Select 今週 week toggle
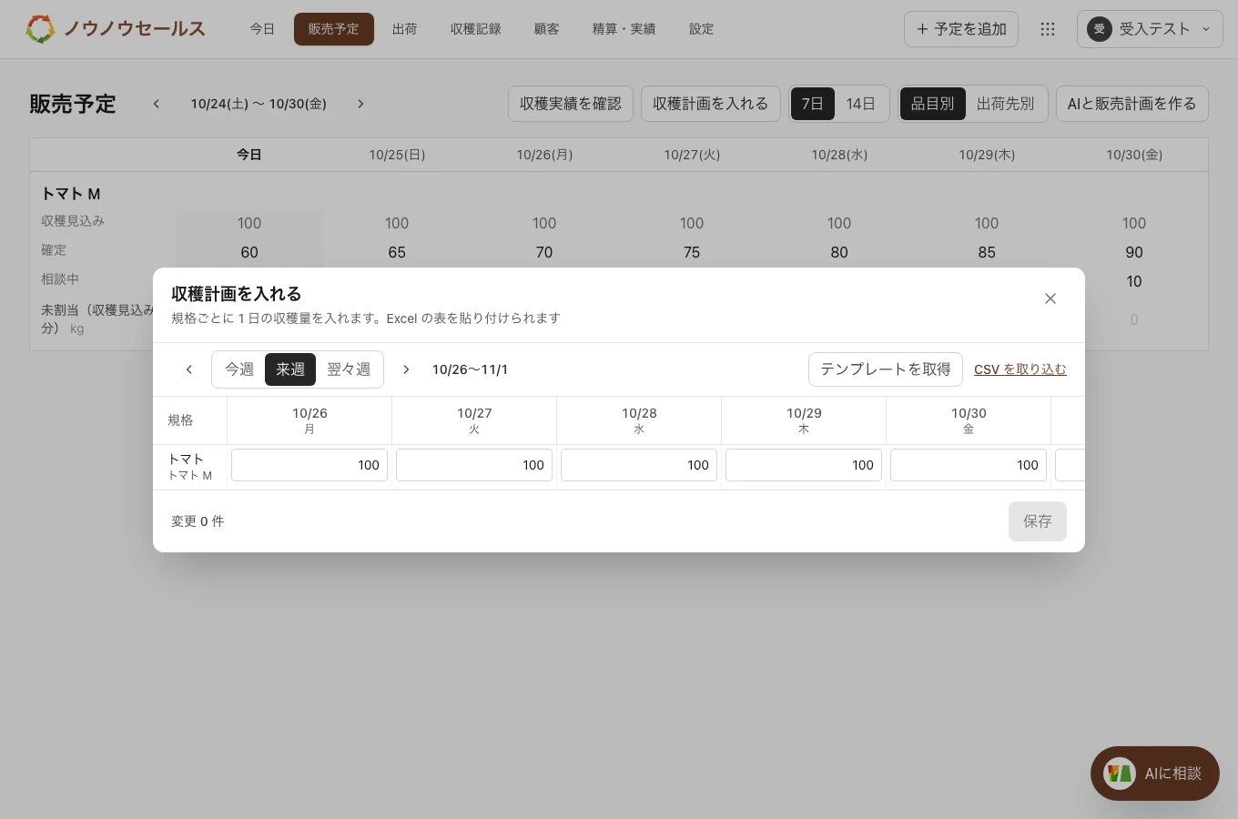The height and width of the screenshot is (819, 1238). (x=239, y=369)
